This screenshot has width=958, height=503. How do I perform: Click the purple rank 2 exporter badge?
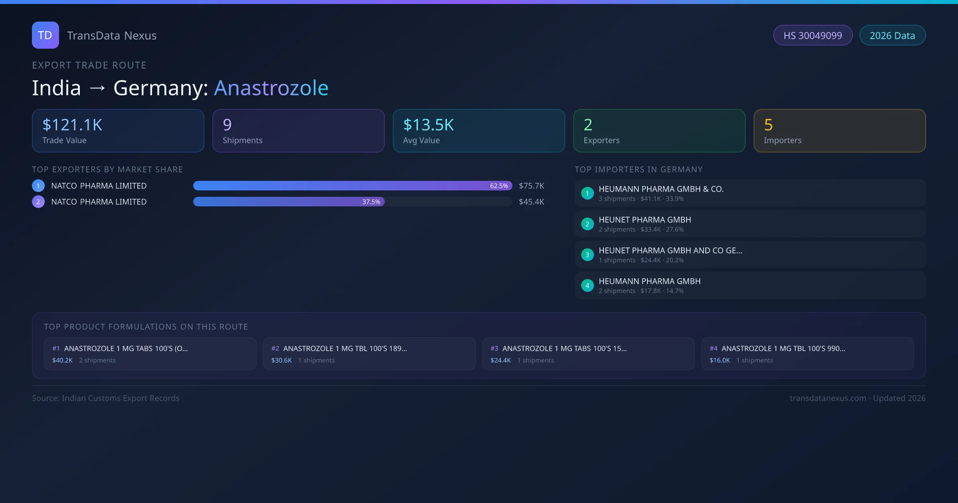[x=38, y=202]
